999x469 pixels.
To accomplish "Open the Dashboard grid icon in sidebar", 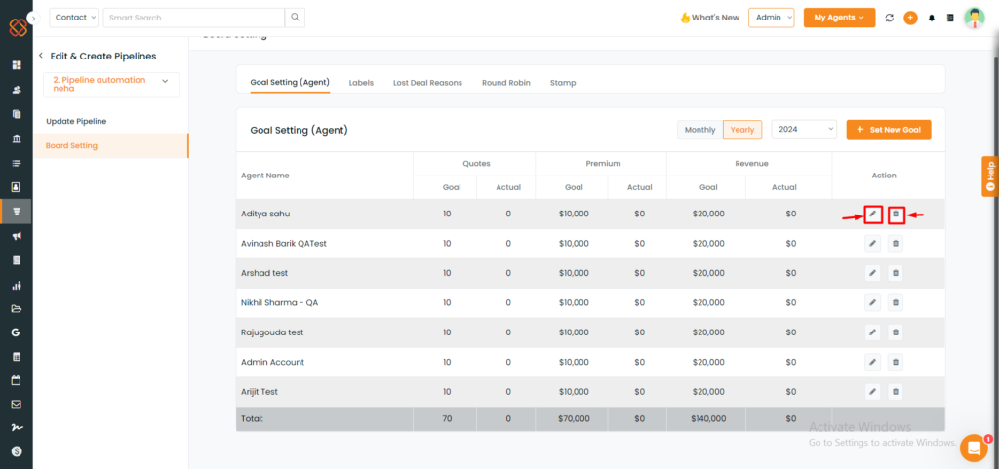I will (17, 65).
